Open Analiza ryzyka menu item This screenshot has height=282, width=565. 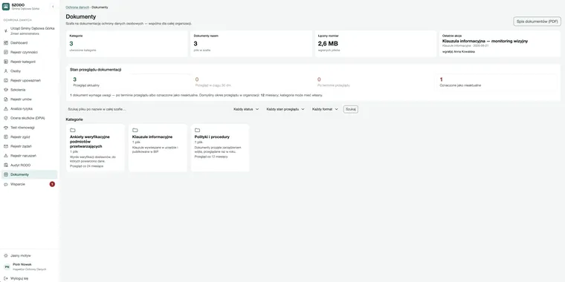click(x=29, y=108)
